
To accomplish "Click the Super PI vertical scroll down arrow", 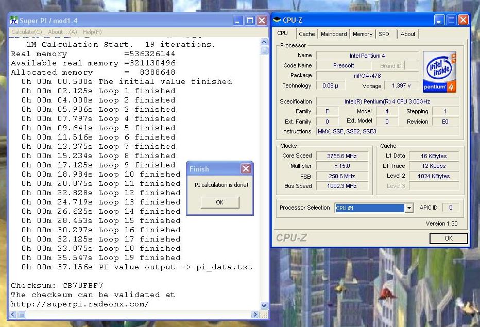I will pos(264,305).
